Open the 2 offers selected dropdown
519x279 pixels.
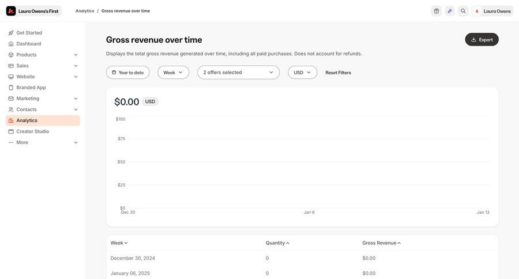pos(238,73)
